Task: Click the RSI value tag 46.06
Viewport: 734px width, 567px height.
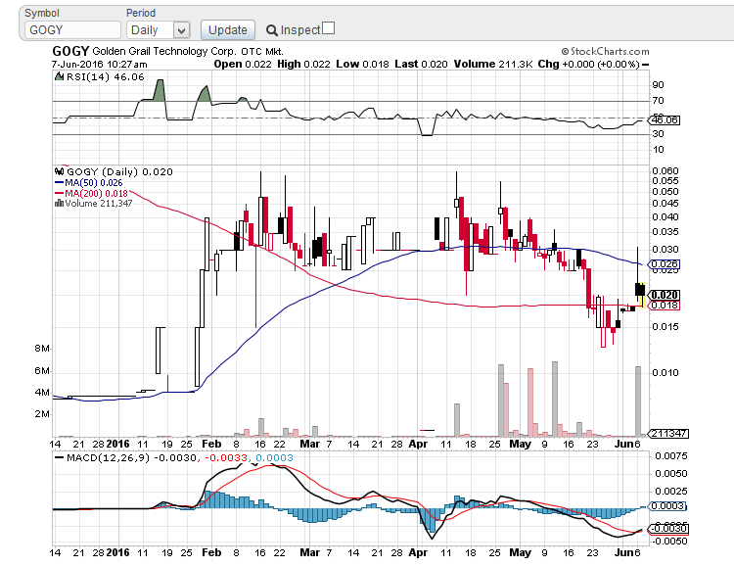Action: click(x=665, y=119)
